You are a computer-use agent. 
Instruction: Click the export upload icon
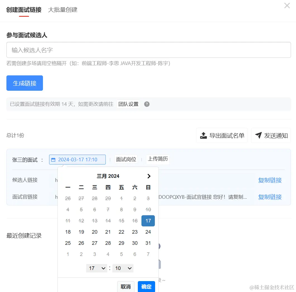[203, 135]
